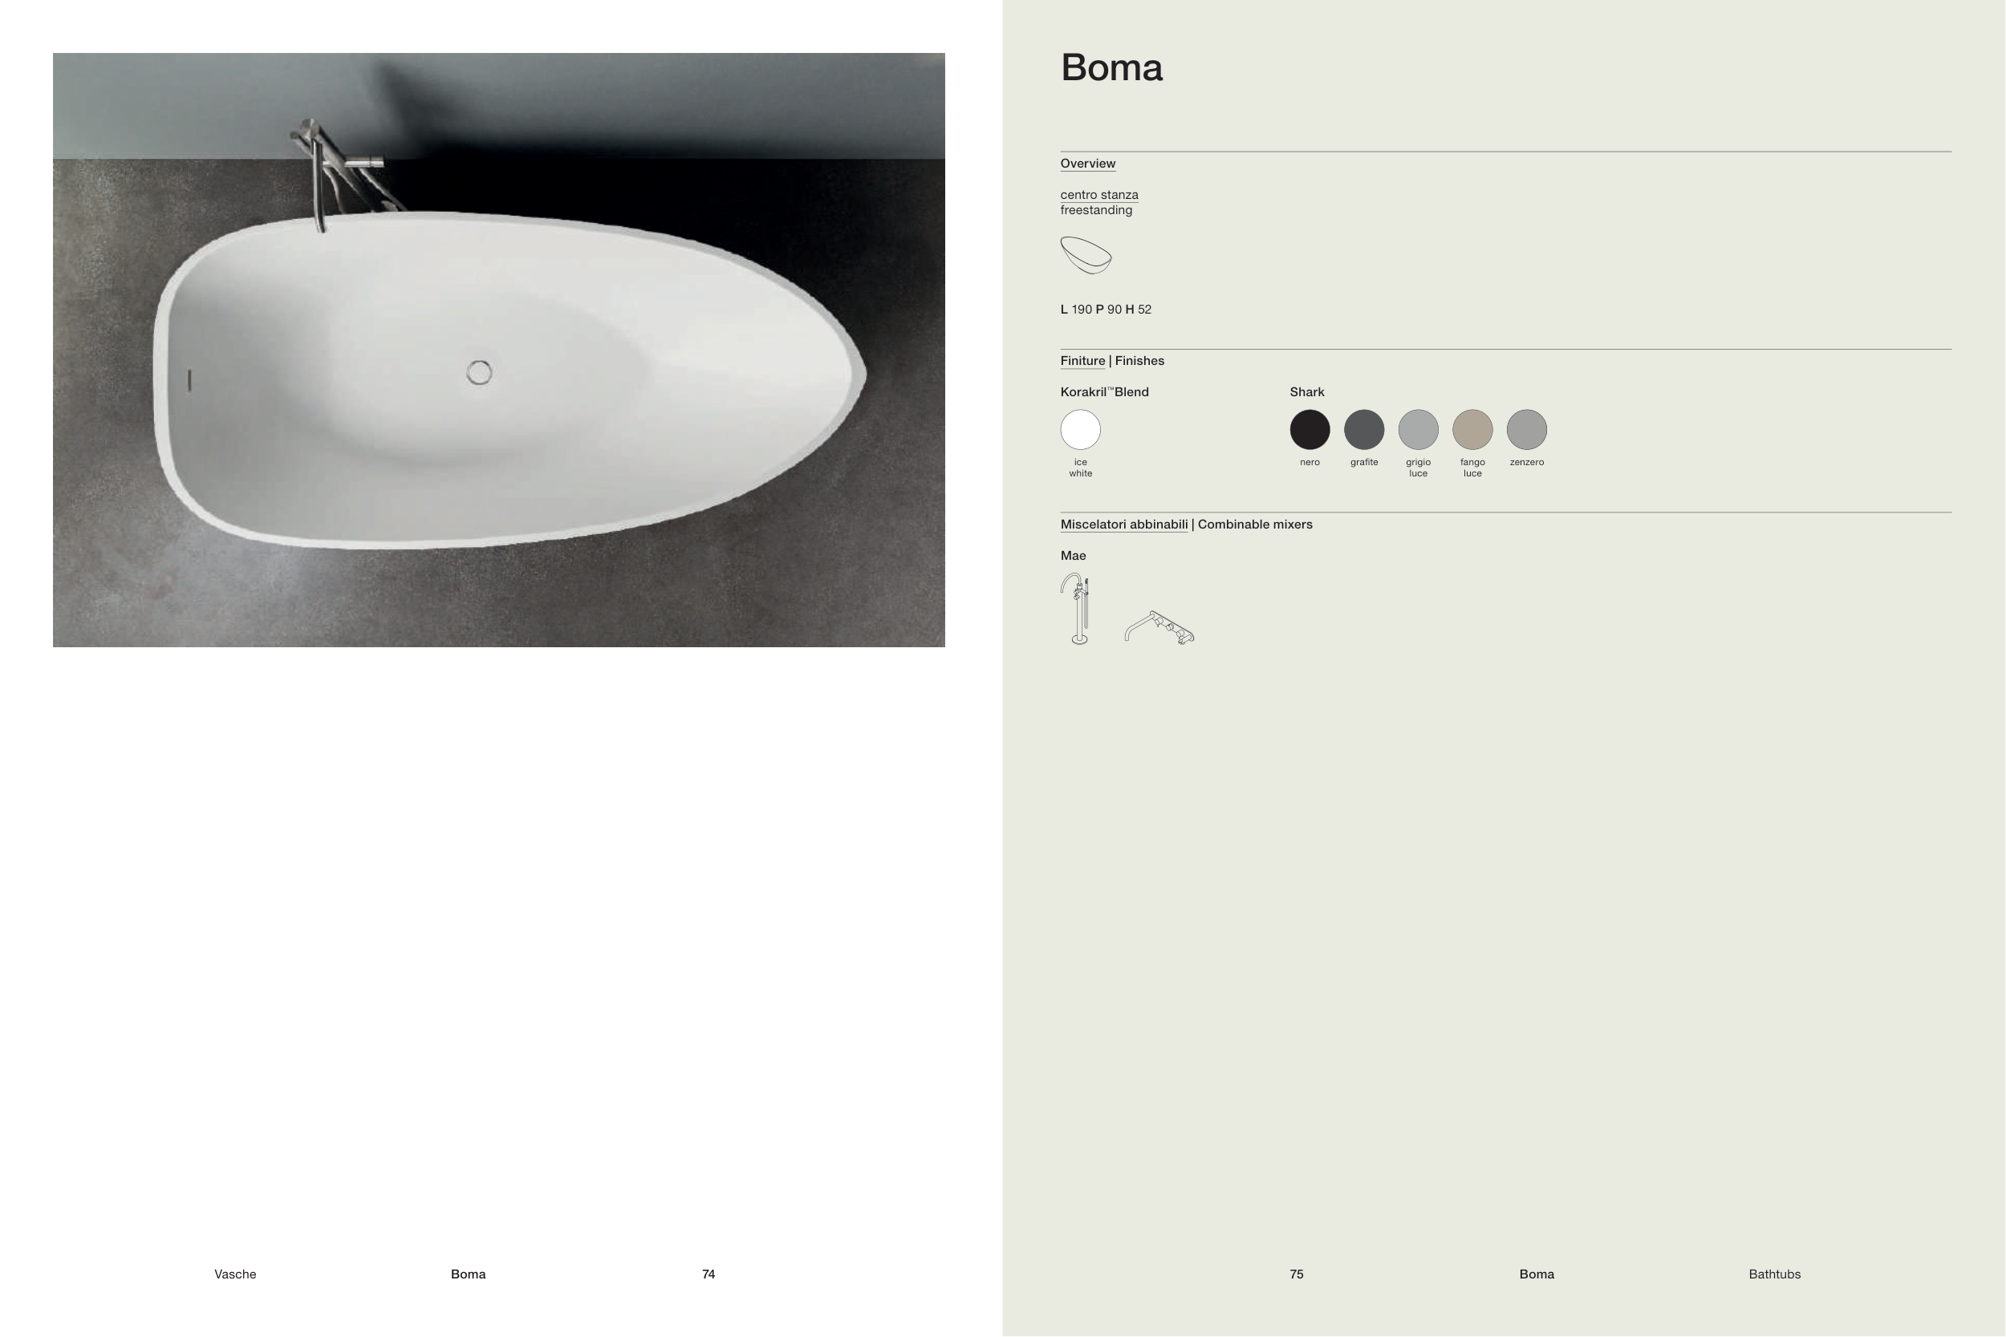This screenshot has width=2006, height=1337.
Task: Click the bathtub drain in the photo
Action: point(479,373)
